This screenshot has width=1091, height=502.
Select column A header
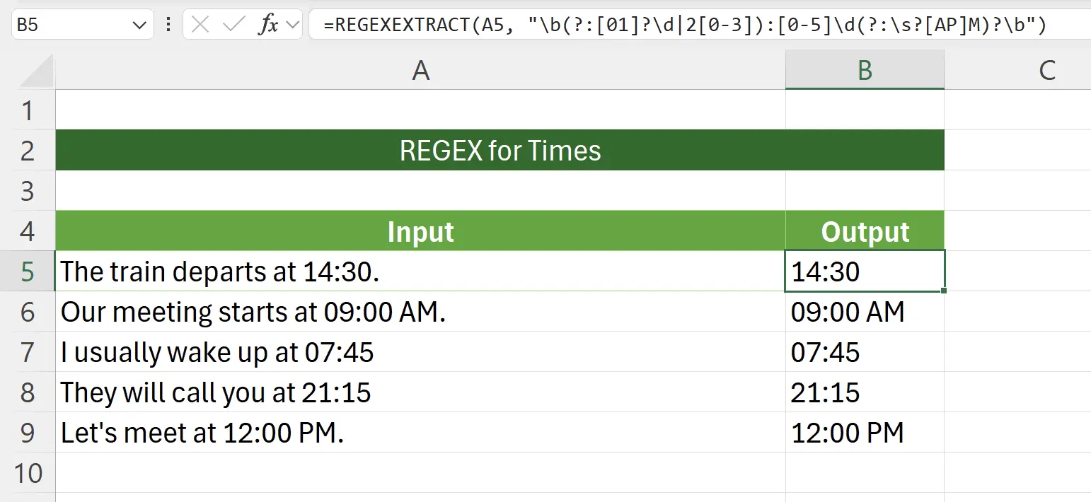(420, 69)
